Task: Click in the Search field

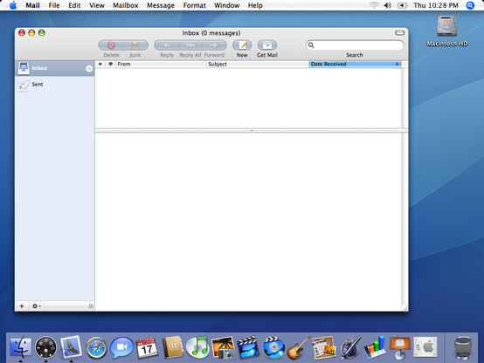Action: (355, 45)
